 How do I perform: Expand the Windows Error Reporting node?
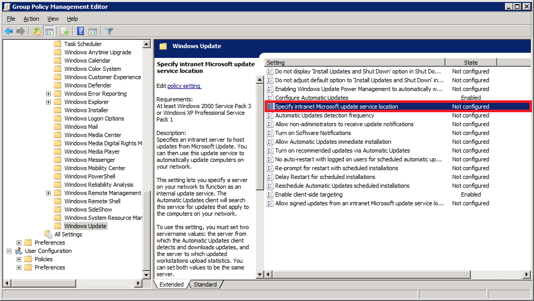coord(48,94)
